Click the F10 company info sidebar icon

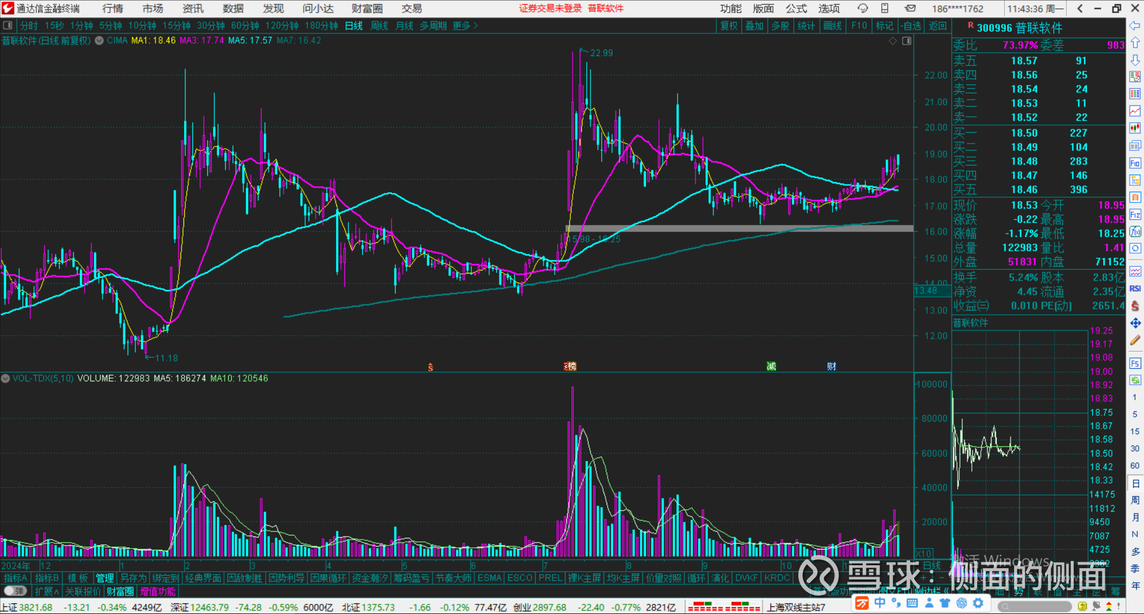click(1135, 163)
